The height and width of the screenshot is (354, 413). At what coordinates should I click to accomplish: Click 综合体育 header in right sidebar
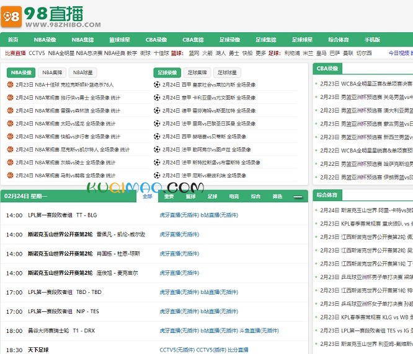click(x=327, y=195)
